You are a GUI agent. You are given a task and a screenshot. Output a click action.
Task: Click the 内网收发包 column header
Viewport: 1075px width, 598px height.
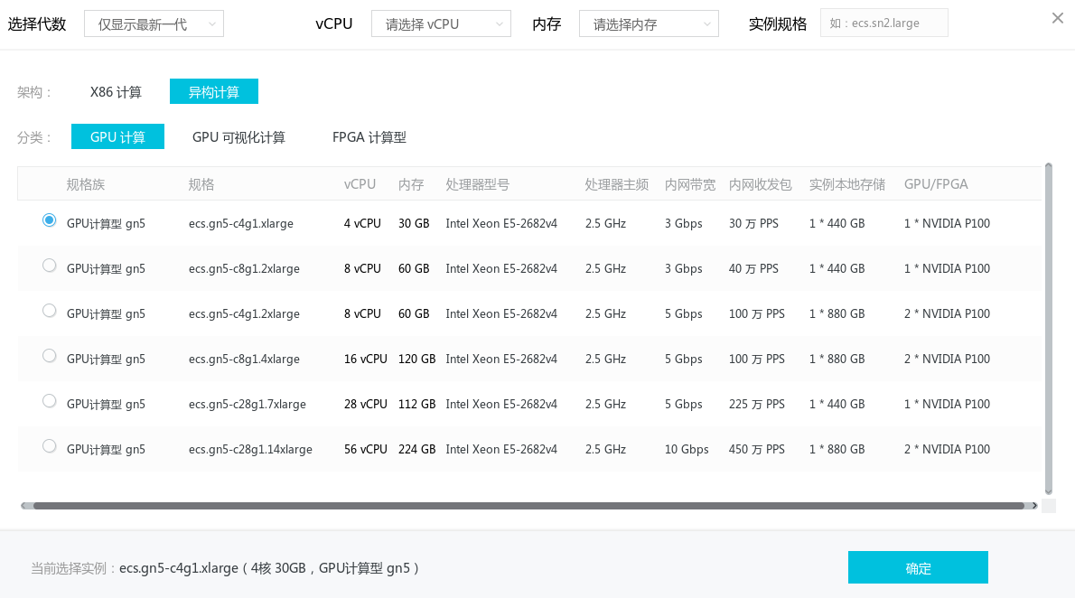[x=761, y=184]
